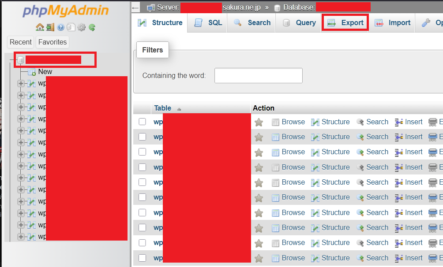Select the checkbox in the last visible table row
The height and width of the screenshot is (267, 443).
point(142,258)
